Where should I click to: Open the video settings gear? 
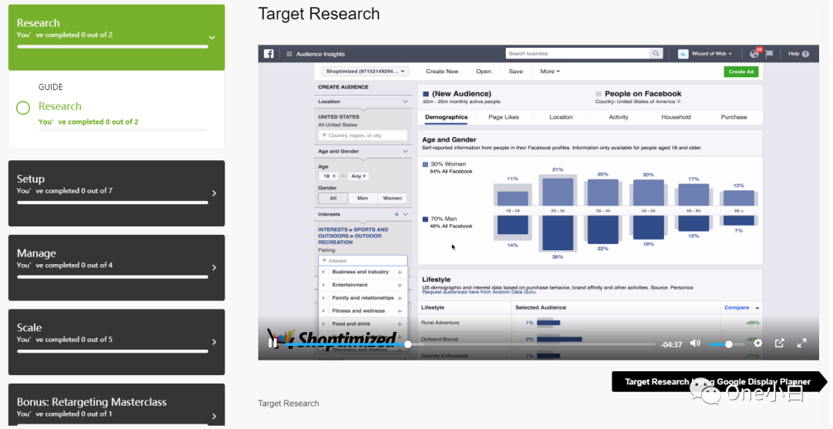758,344
